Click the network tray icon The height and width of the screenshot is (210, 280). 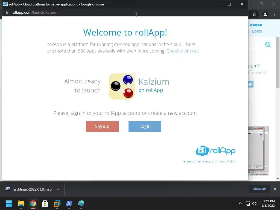pyautogui.click(x=248, y=203)
